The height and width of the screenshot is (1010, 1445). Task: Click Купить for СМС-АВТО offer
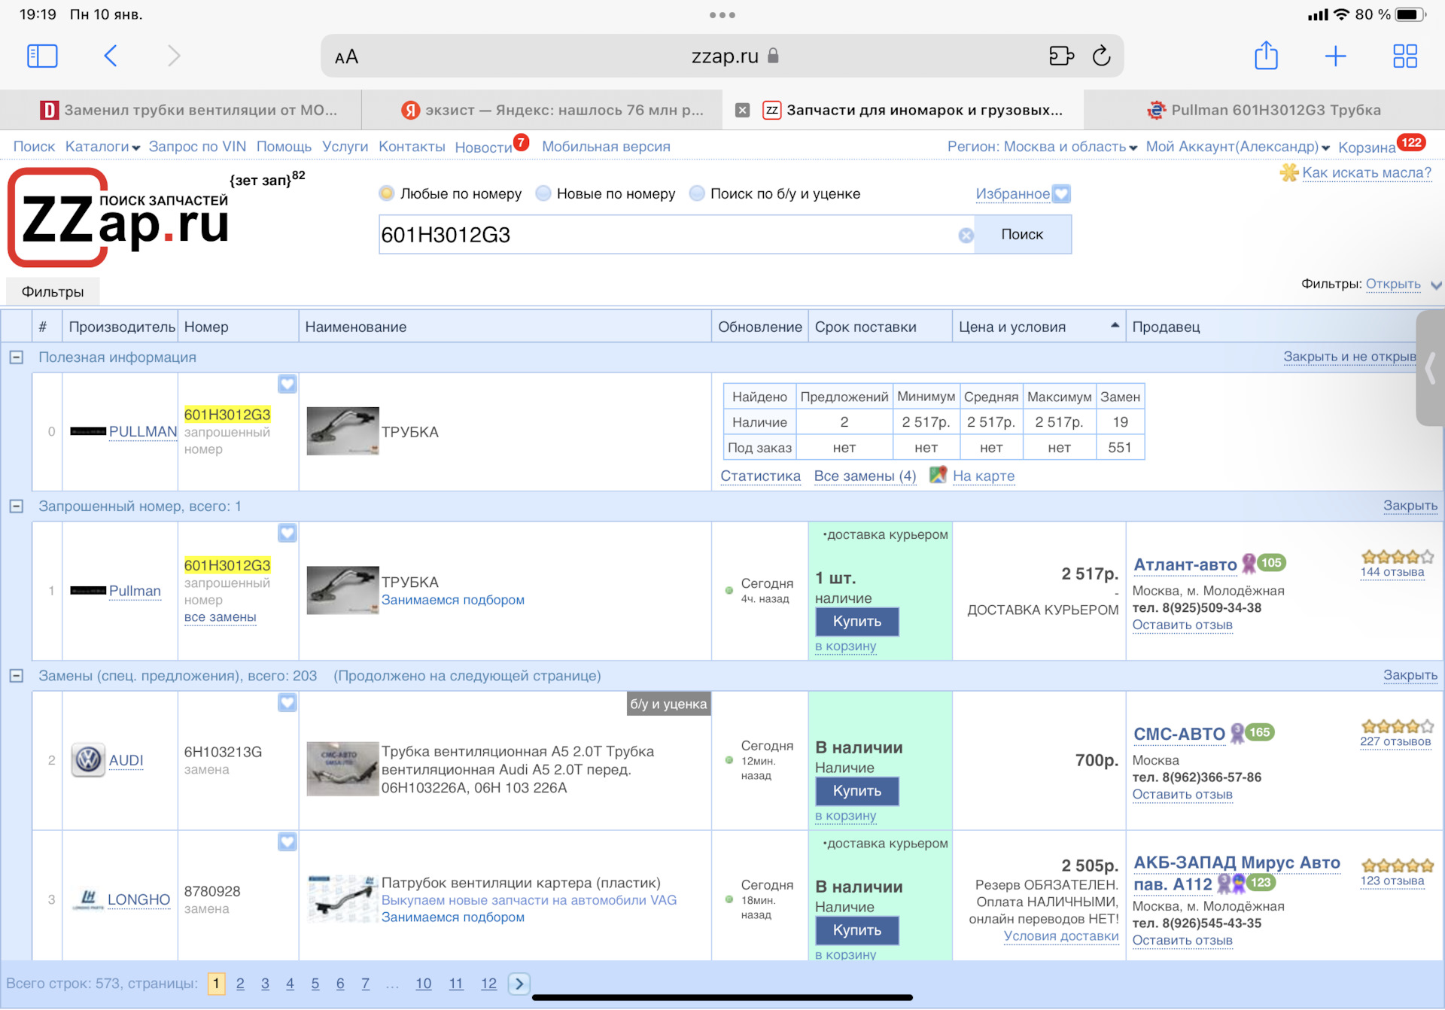[x=856, y=791]
